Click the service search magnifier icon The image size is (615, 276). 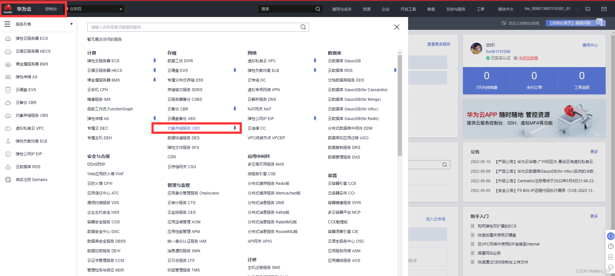(303, 27)
